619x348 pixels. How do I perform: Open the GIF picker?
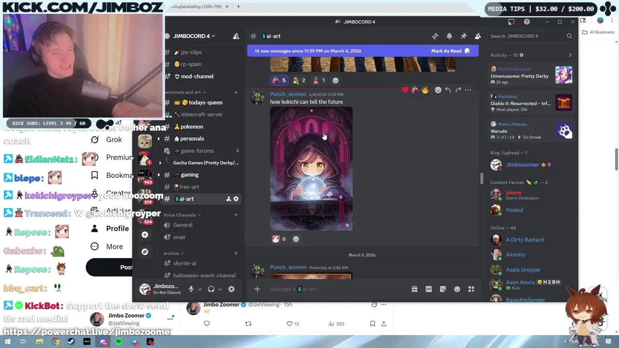pos(428,289)
